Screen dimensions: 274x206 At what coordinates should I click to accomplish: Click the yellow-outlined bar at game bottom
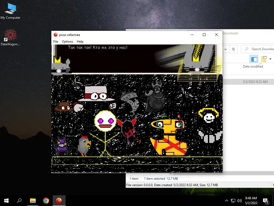137,161
